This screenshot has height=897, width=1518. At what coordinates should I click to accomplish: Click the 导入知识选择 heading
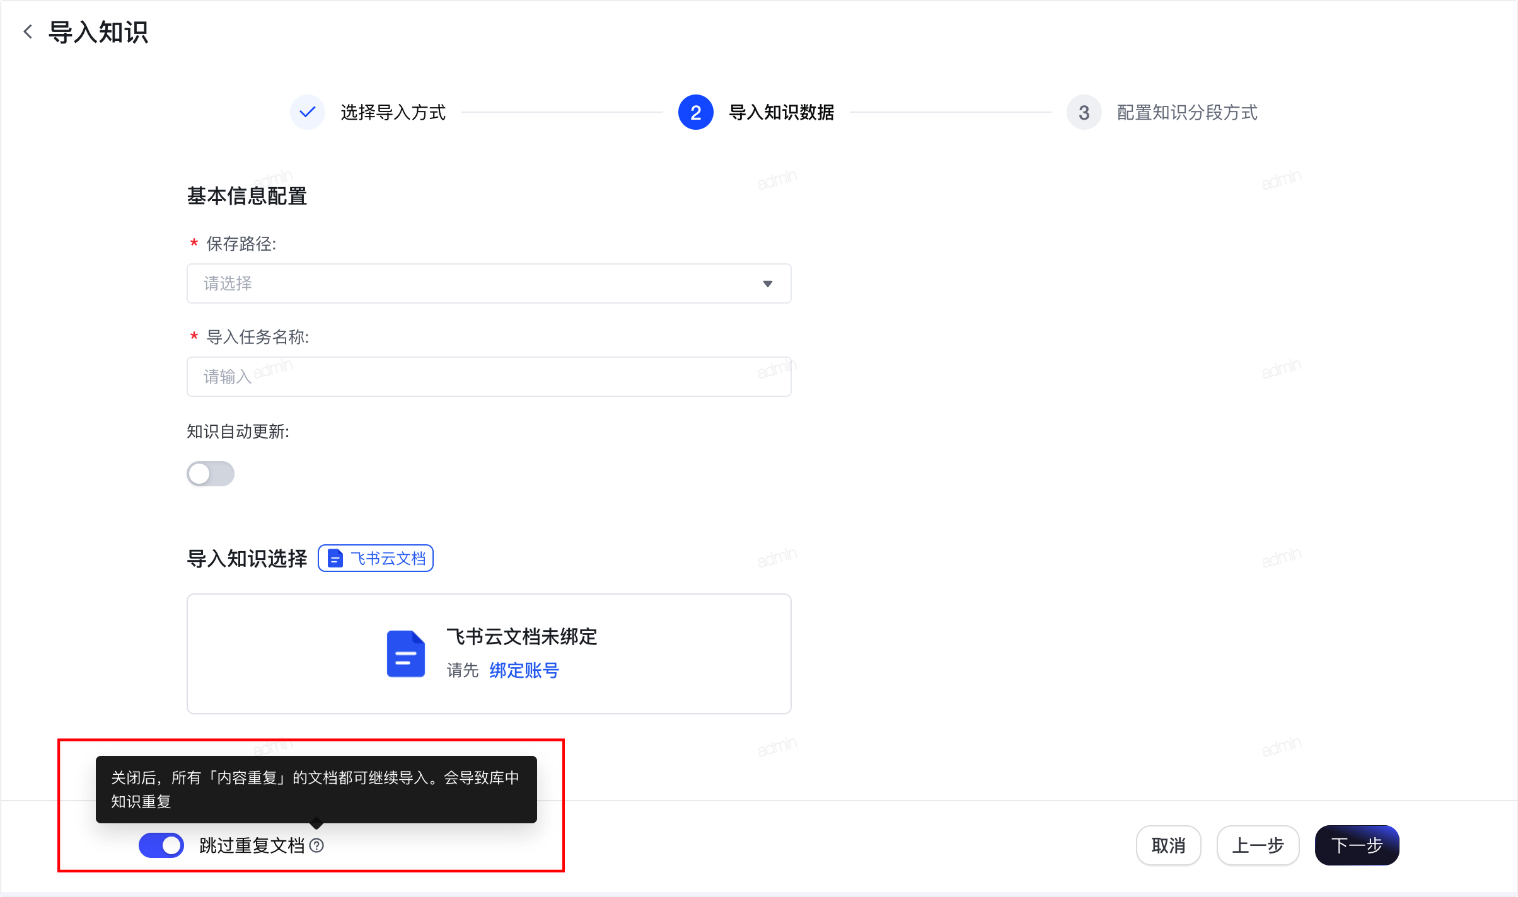[x=246, y=558]
